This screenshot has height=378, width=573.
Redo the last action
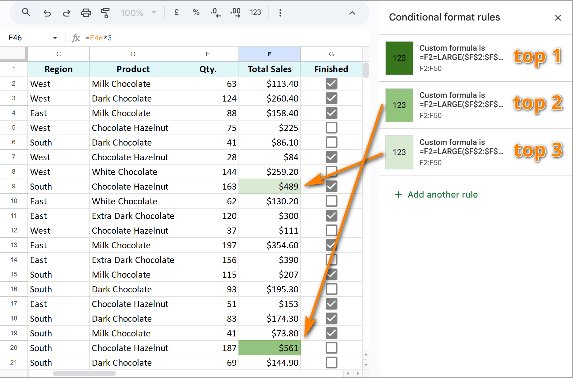pyautogui.click(x=66, y=13)
